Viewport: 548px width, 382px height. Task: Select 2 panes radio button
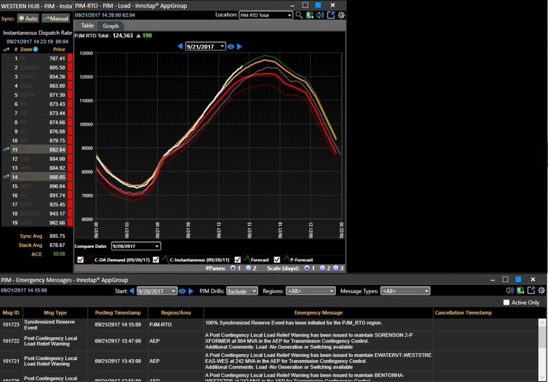click(248, 268)
